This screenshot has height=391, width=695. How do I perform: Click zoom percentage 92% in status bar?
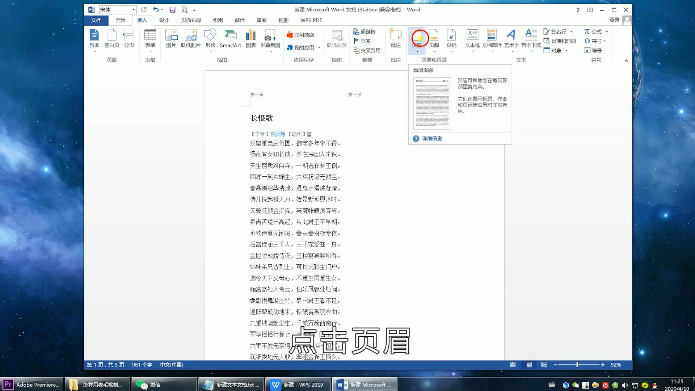pyautogui.click(x=616, y=365)
